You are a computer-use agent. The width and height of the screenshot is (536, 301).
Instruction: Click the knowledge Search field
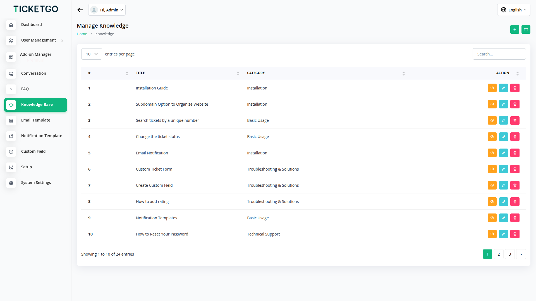499,54
